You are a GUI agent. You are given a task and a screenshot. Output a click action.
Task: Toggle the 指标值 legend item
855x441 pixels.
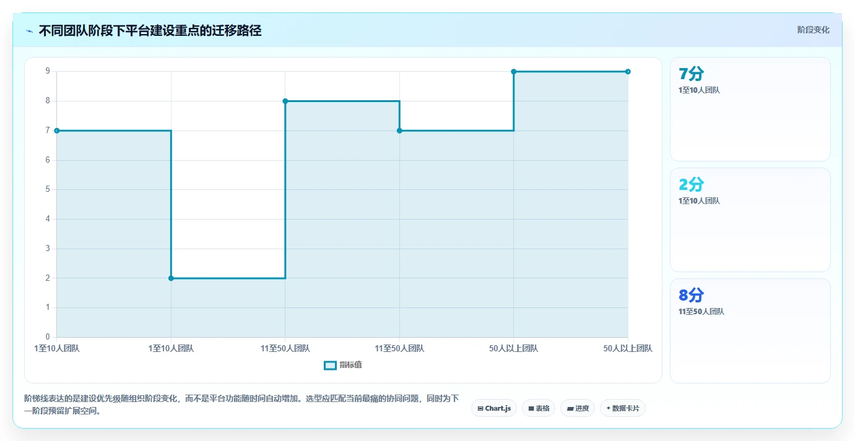[343, 365]
